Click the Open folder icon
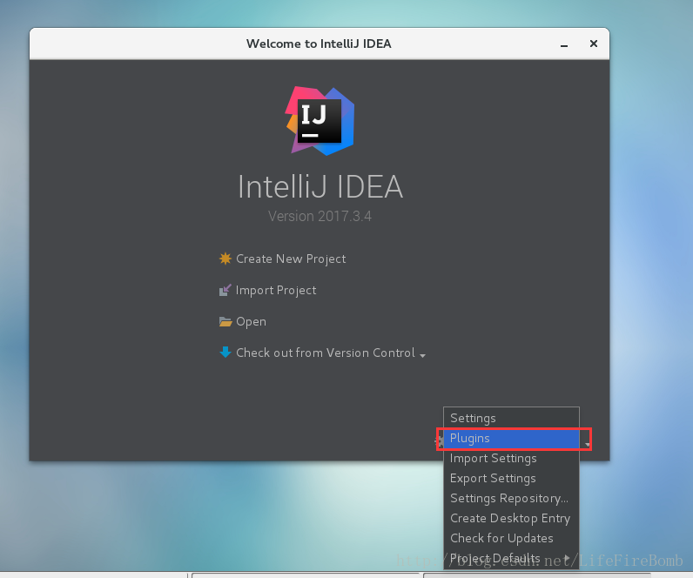Image resolution: width=693 pixels, height=578 pixels. (225, 322)
